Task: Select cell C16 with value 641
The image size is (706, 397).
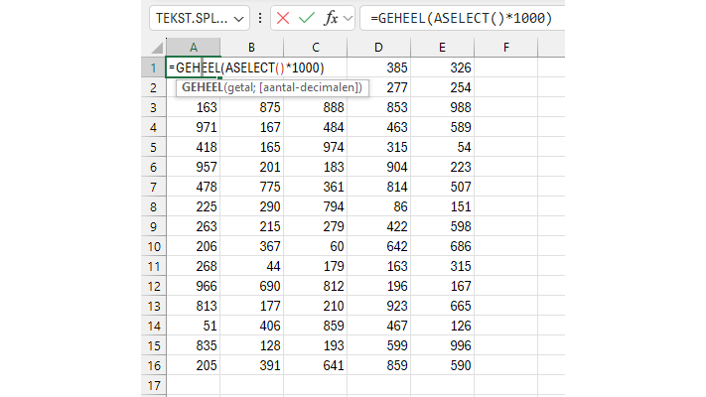Action: point(316,365)
